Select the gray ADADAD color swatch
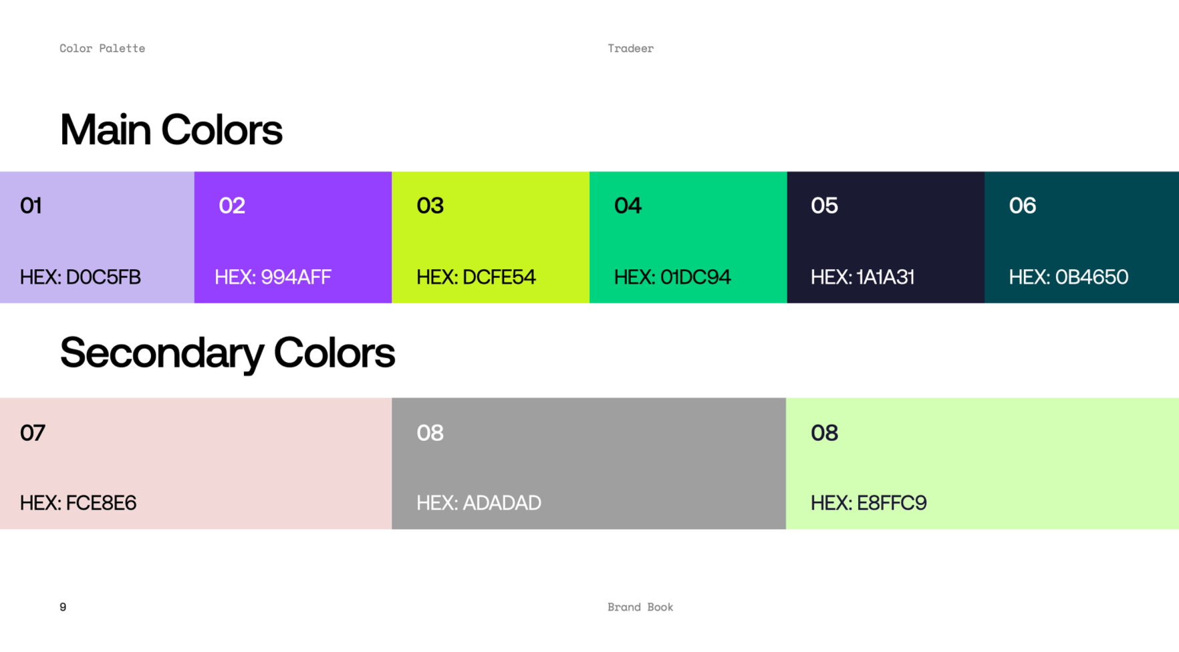1179x652 pixels. pyautogui.click(x=588, y=464)
